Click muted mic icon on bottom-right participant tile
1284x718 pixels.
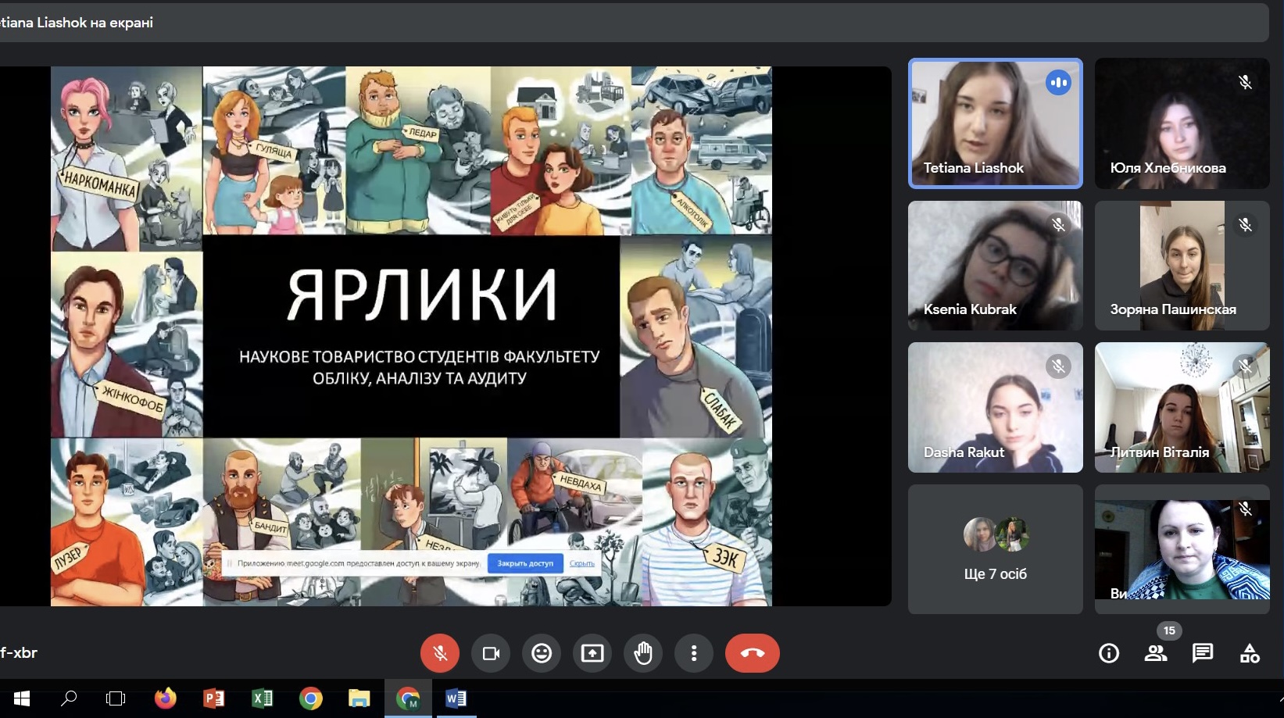[1245, 509]
